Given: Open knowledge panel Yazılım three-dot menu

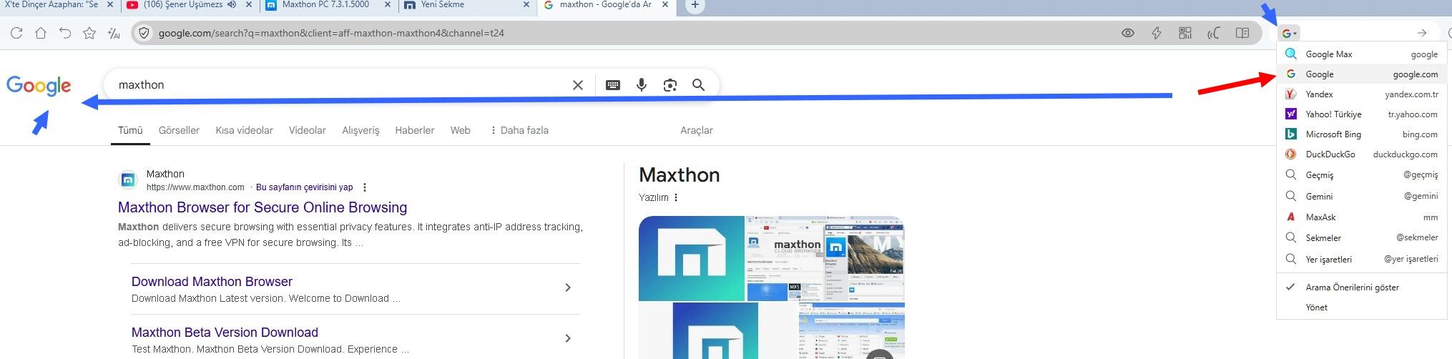Looking at the screenshot, I should coord(676,197).
